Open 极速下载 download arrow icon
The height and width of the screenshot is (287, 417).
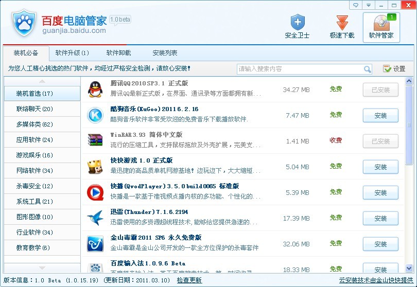(342, 23)
